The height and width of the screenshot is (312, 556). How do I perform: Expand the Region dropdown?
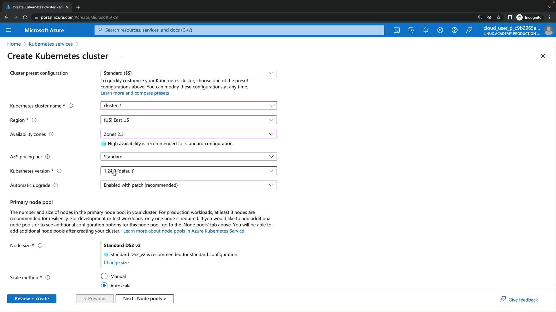tap(189, 120)
